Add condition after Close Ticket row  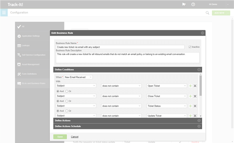coord(190,96)
